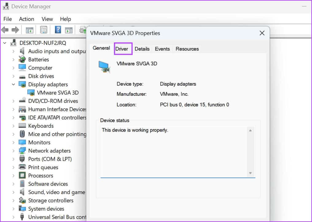Click the Keyboards icon
The image size is (312, 222).
22,126
